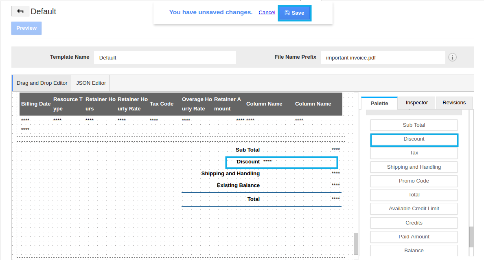This screenshot has width=484, height=260.
Task: Click the File Name Prefix input field
Action: click(383, 57)
